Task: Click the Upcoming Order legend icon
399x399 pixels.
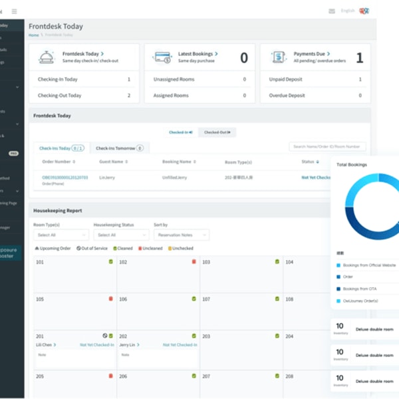Action: coord(37,248)
